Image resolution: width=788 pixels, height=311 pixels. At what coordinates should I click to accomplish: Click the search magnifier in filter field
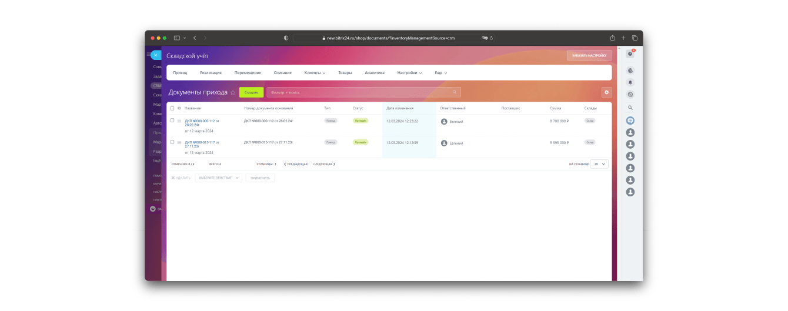point(455,92)
